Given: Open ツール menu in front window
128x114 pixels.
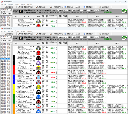Looking at the screenshot, I should tap(23, 31).
